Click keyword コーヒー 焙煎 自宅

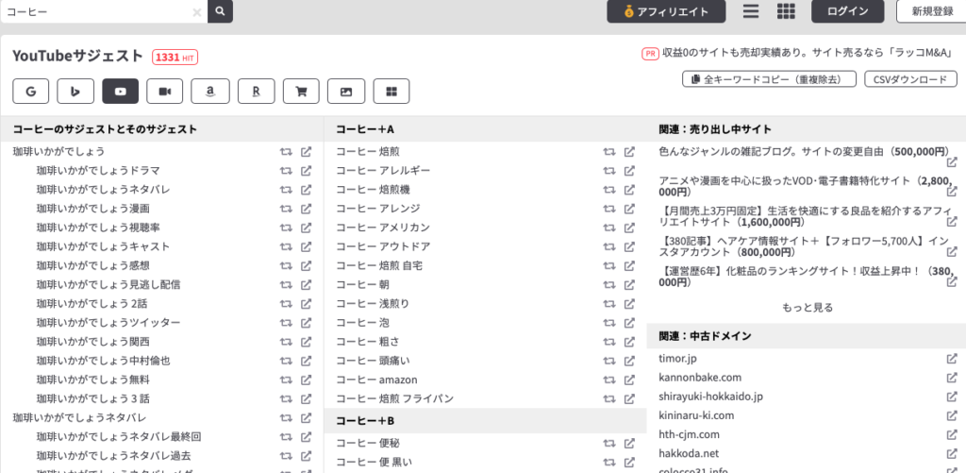click(x=379, y=266)
